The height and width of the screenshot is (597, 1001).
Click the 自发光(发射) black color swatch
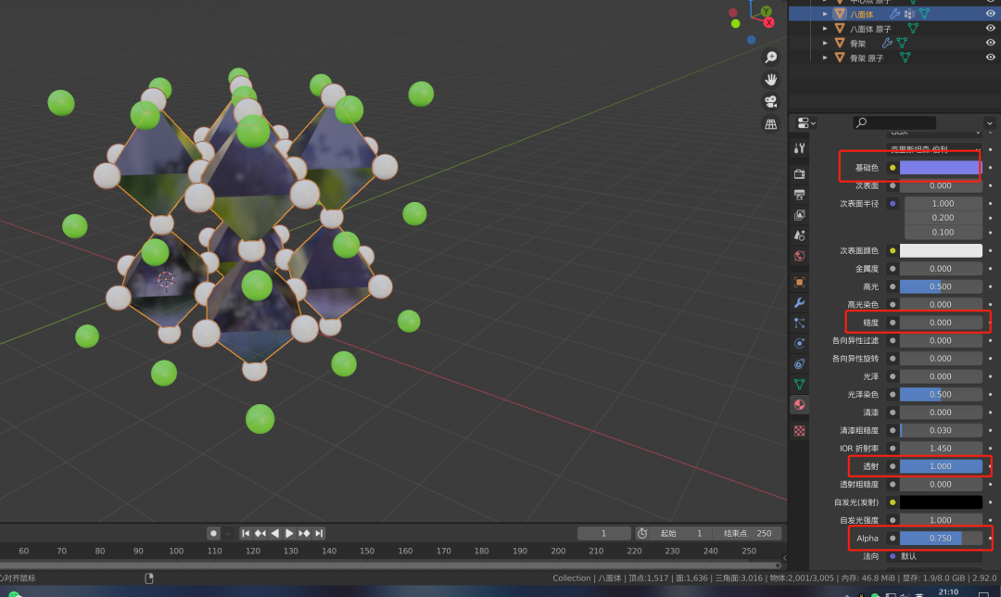[941, 502]
